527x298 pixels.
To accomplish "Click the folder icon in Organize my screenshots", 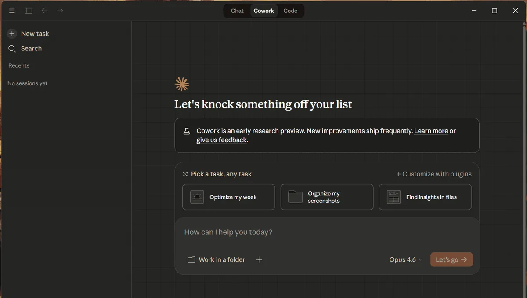I will pyautogui.click(x=295, y=197).
